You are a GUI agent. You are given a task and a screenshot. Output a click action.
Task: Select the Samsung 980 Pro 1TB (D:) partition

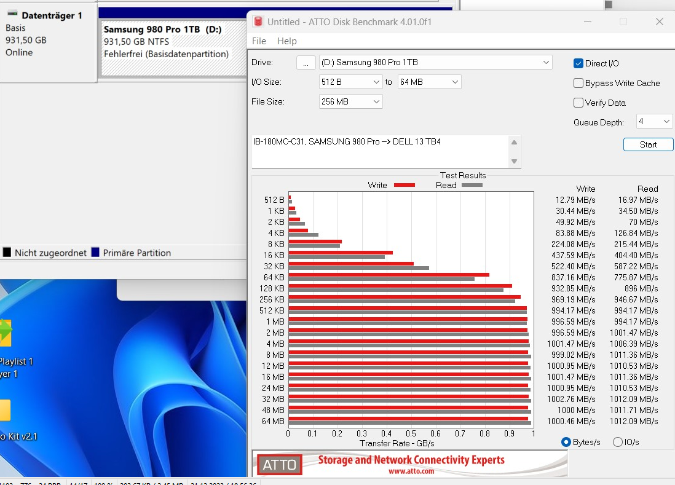173,48
